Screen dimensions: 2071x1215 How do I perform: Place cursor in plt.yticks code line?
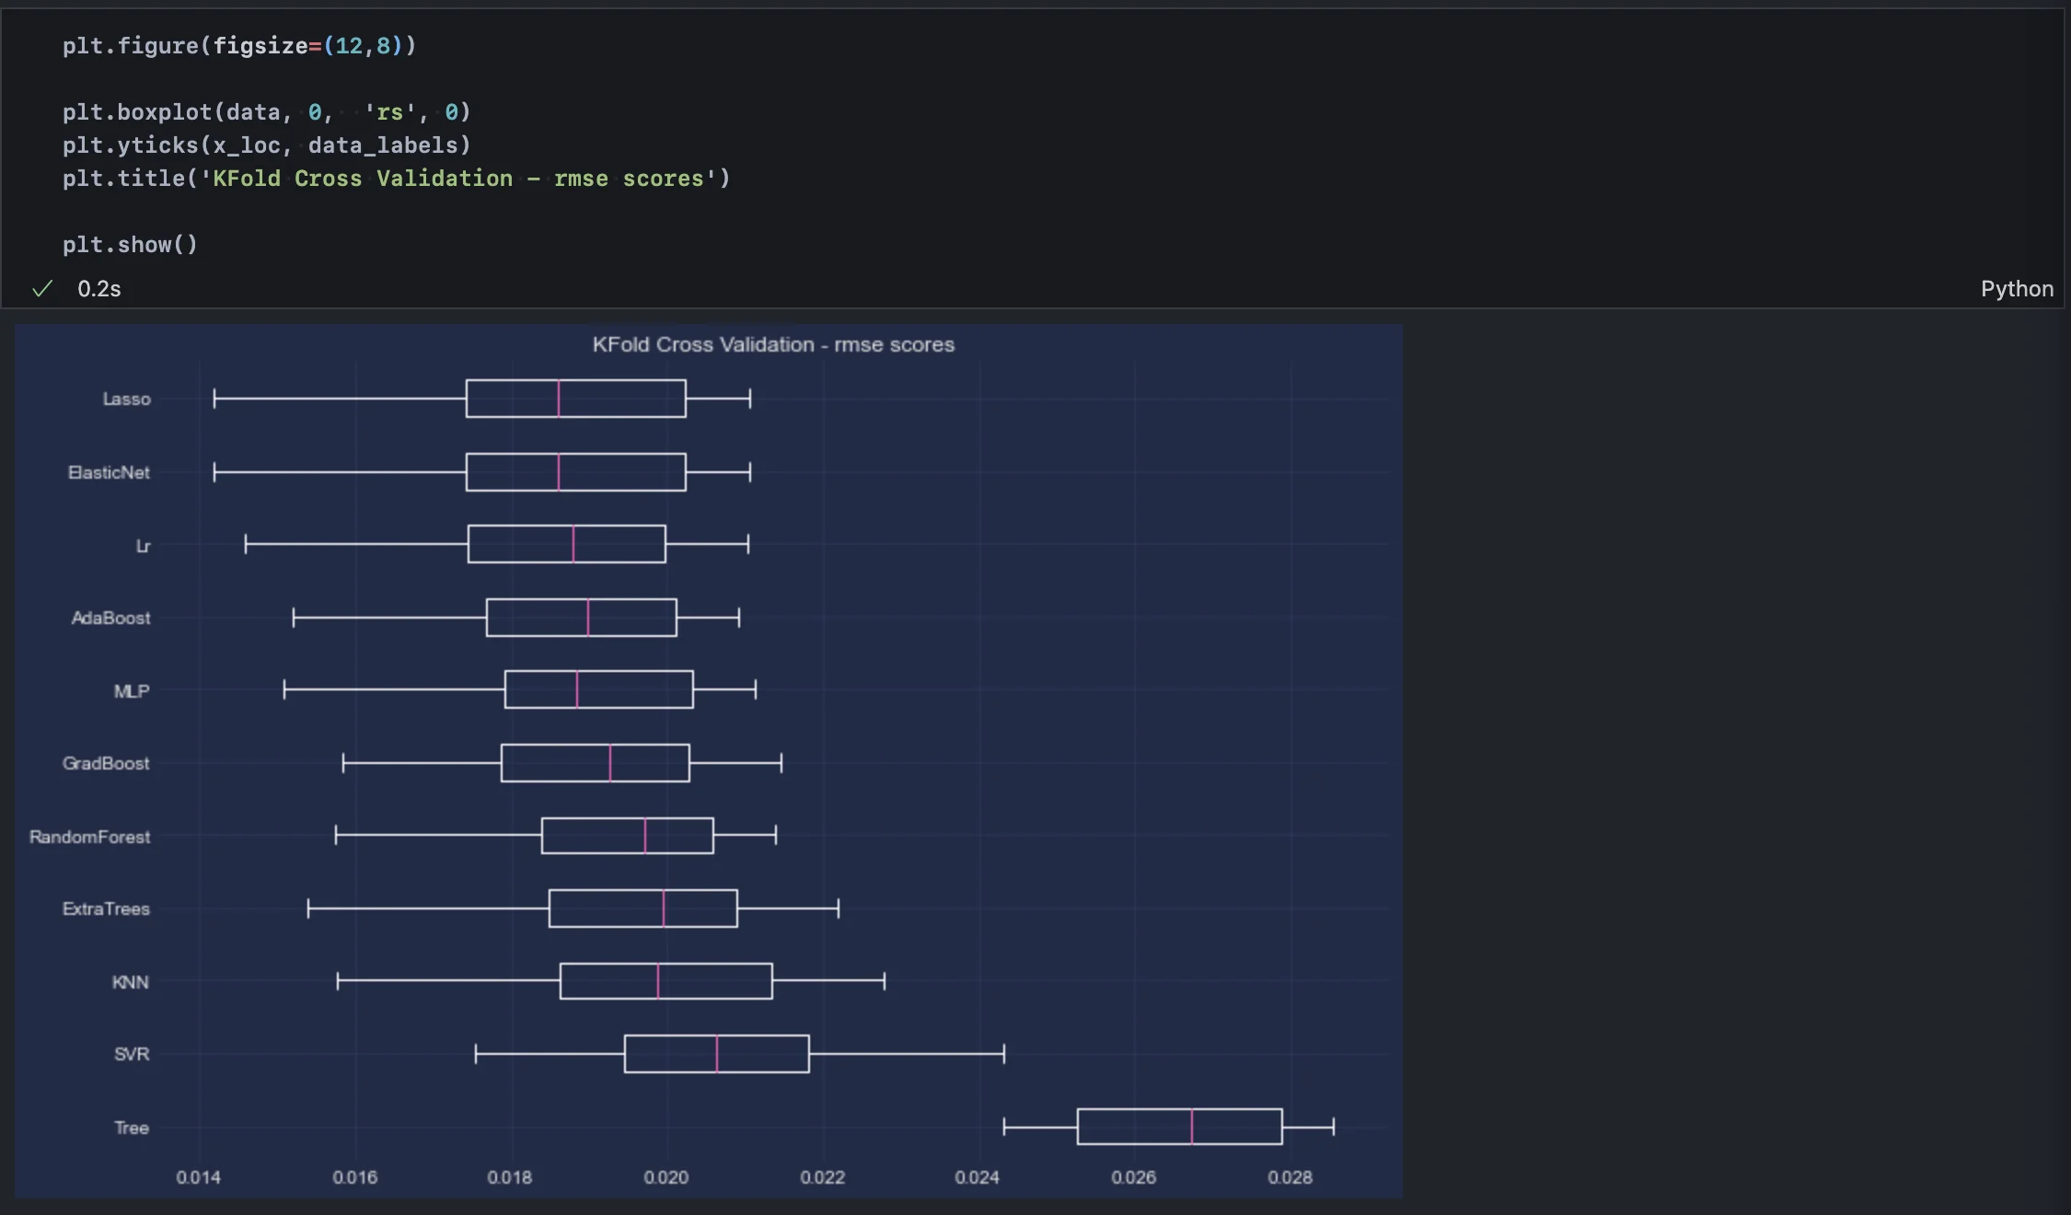click(x=266, y=145)
